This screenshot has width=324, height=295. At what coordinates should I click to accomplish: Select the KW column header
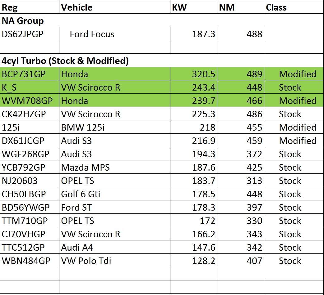[193, 7]
